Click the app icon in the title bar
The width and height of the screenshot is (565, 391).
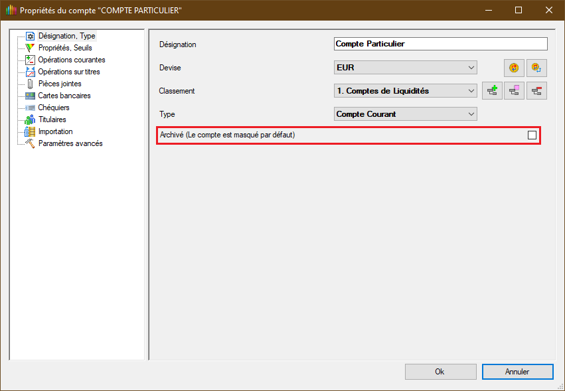pos(10,11)
